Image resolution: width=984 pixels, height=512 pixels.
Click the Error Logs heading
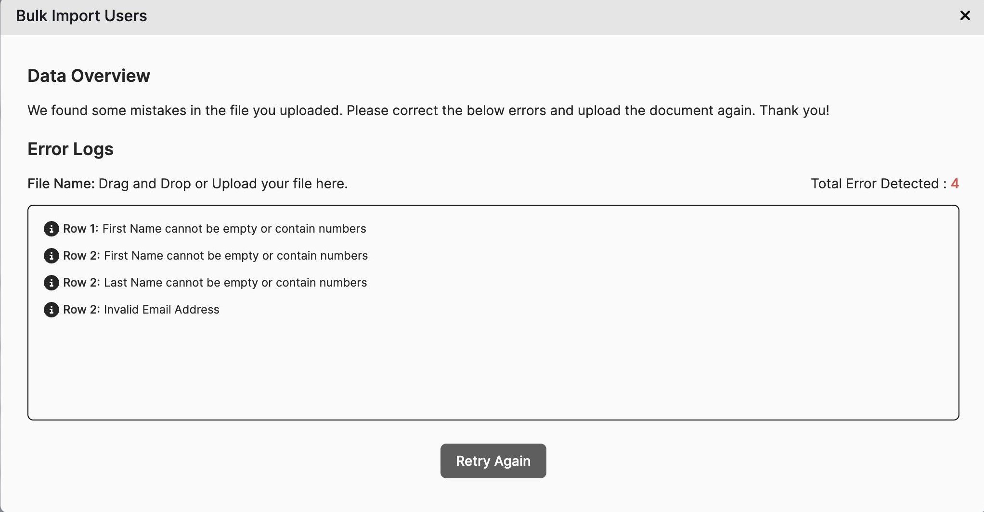[x=70, y=149]
